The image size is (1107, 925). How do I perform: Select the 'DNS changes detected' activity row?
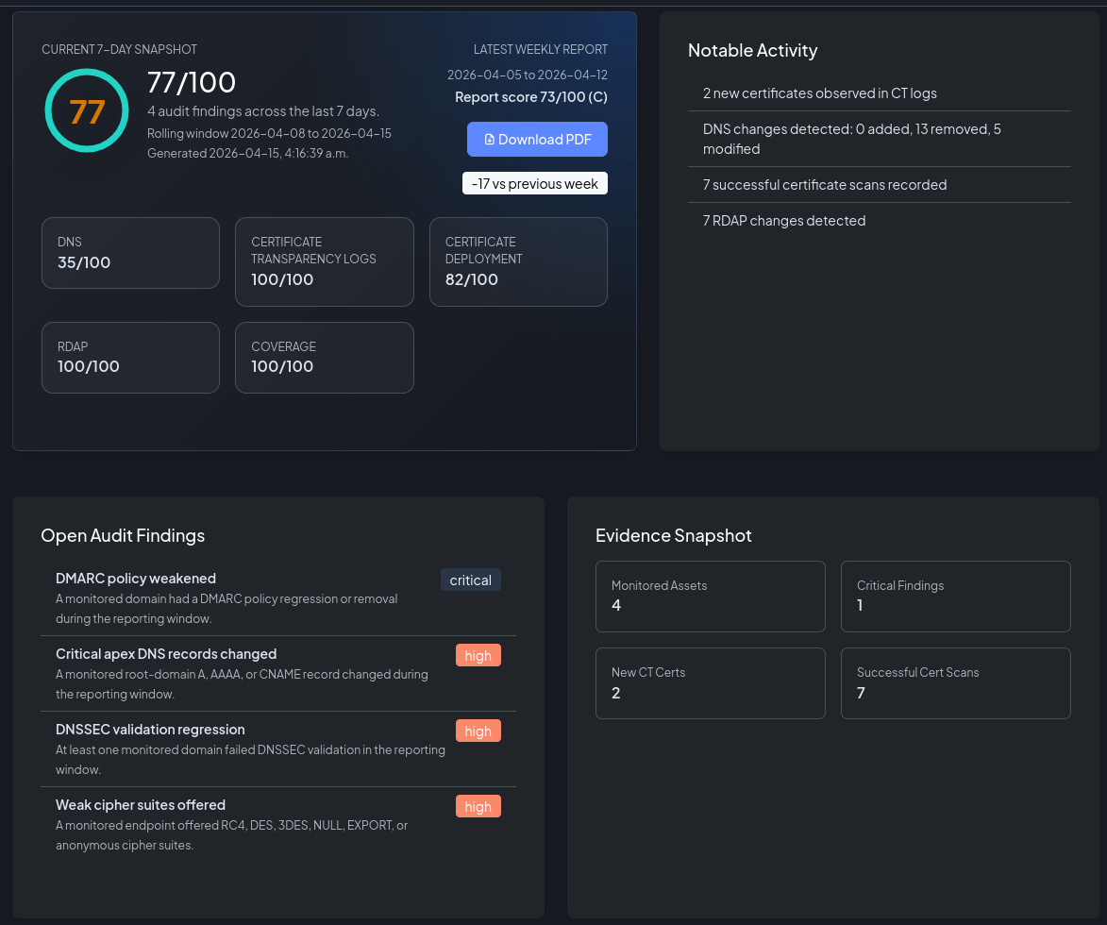879,139
